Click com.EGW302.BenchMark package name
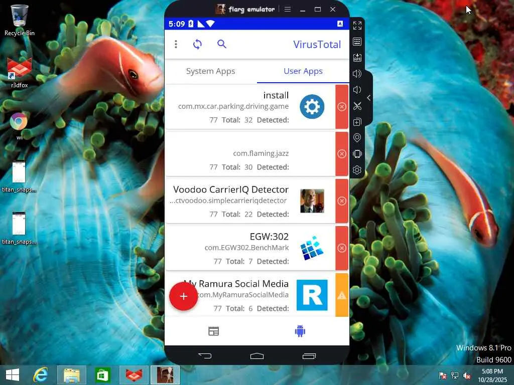The image size is (514, 385). pos(246,248)
